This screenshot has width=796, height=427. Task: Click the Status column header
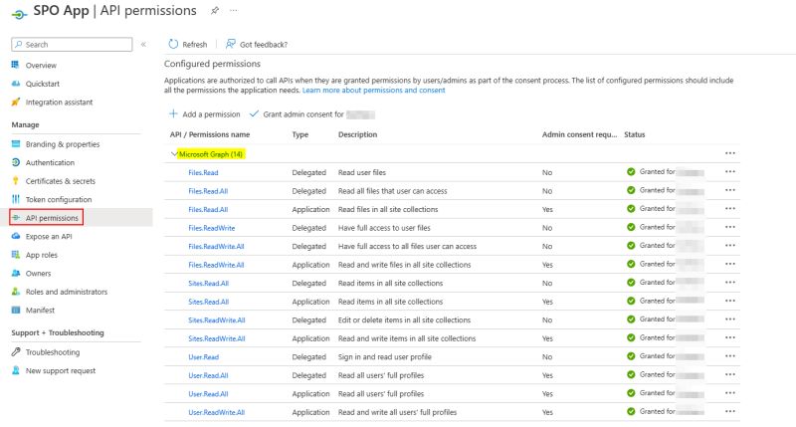coord(635,134)
